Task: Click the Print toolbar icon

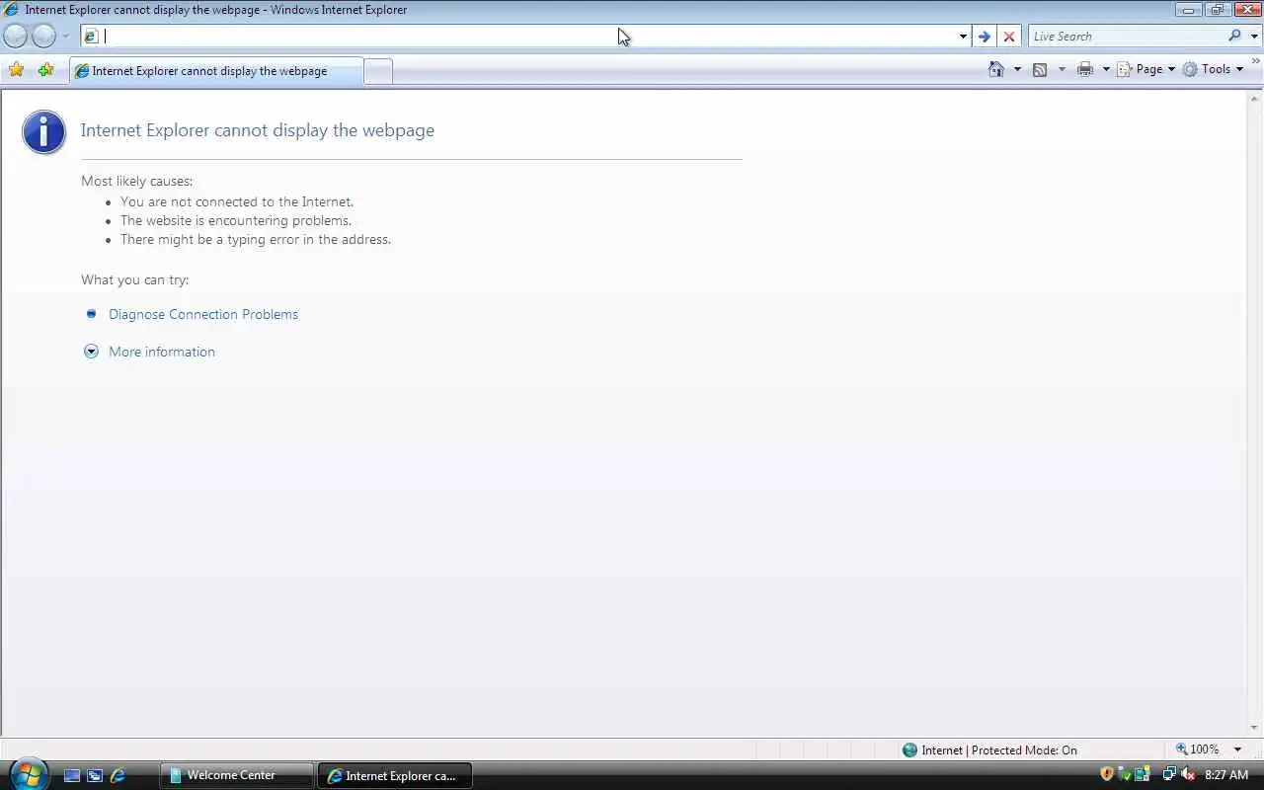Action: tap(1085, 69)
